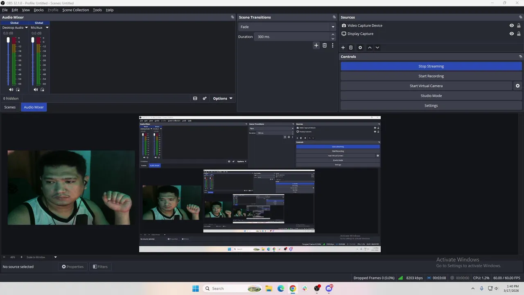Open Settings from Controls dock
This screenshot has height=295, width=524.
click(431, 106)
